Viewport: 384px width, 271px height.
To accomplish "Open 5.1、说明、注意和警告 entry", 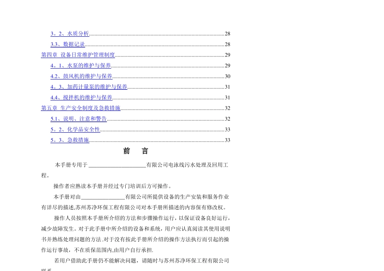I will [78, 119].
